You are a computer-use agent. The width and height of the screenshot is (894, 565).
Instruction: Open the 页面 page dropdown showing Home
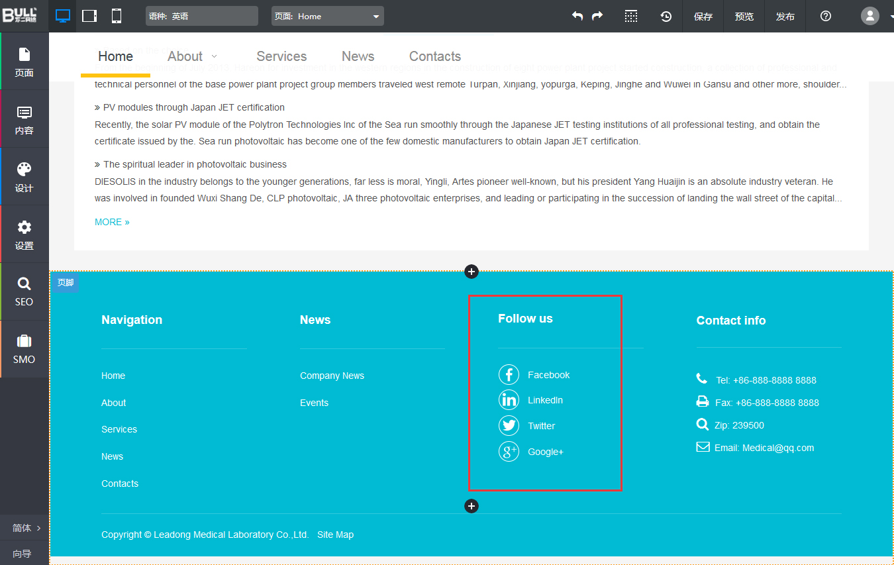[x=327, y=16]
